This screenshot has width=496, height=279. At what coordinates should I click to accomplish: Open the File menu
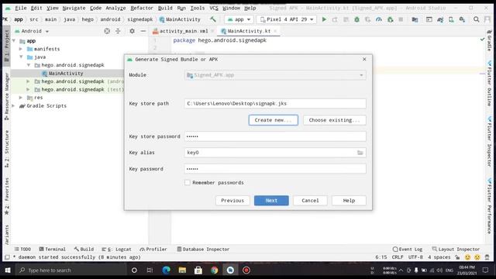click(x=21, y=8)
